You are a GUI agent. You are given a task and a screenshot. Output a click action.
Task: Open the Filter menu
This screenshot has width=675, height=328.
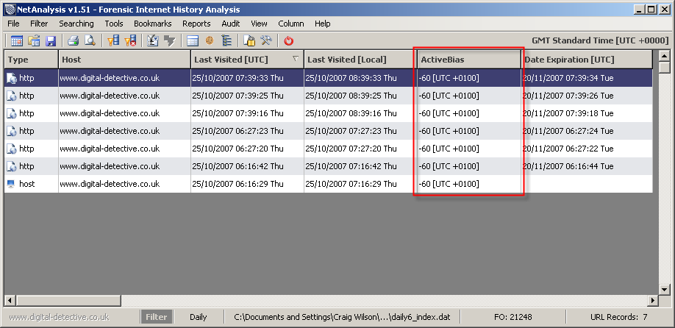click(39, 24)
